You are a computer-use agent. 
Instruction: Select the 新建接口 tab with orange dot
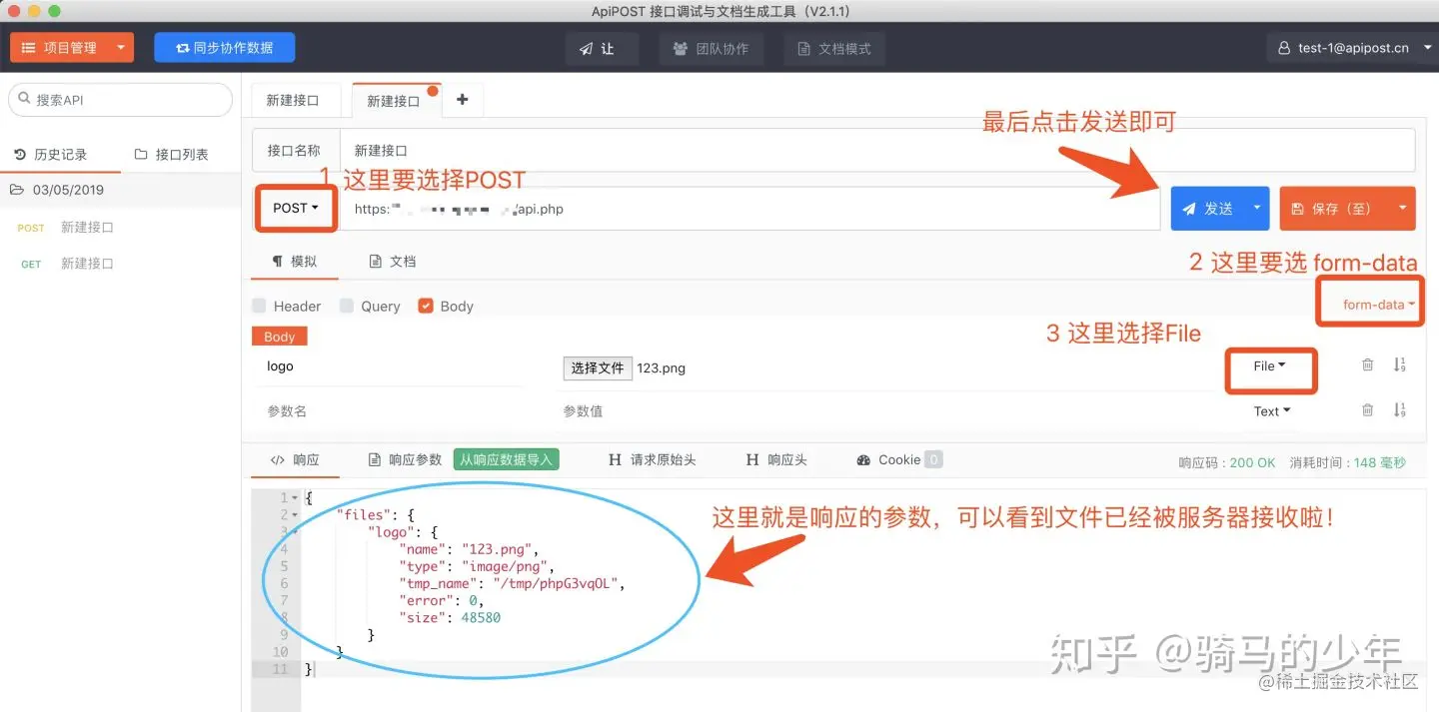click(x=394, y=101)
